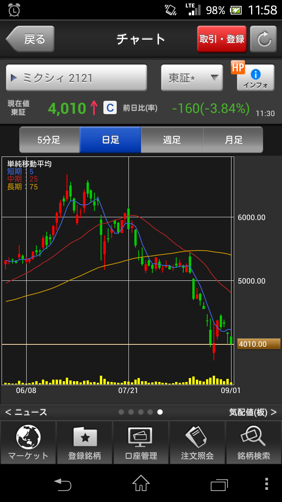Open 銘柄検索 magnifier icon
The image size is (282, 502).
[x=254, y=442]
